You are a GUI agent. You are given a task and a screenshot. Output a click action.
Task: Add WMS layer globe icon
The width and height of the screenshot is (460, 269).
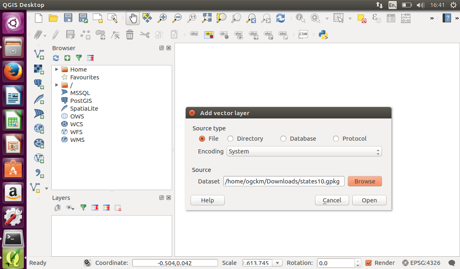pos(39,129)
